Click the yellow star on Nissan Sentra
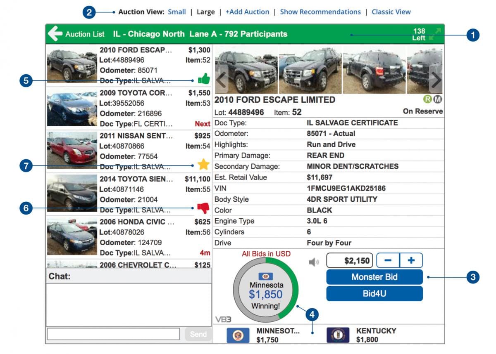This screenshot has width=496, height=354. tap(203, 165)
